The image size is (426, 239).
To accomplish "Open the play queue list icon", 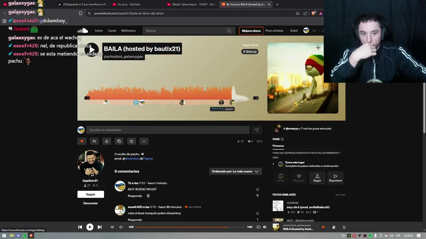I will pyautogui.click(x=344, y=227).
